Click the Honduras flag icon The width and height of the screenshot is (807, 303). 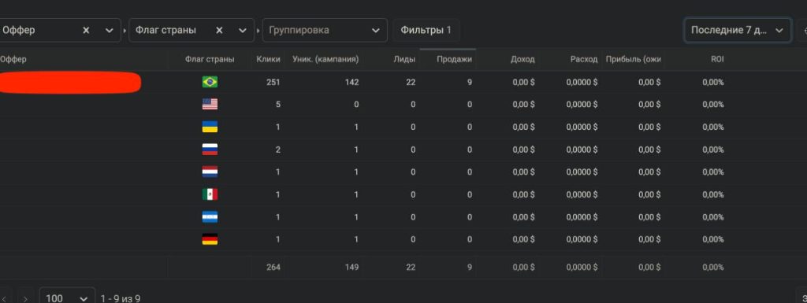point(210,216)
